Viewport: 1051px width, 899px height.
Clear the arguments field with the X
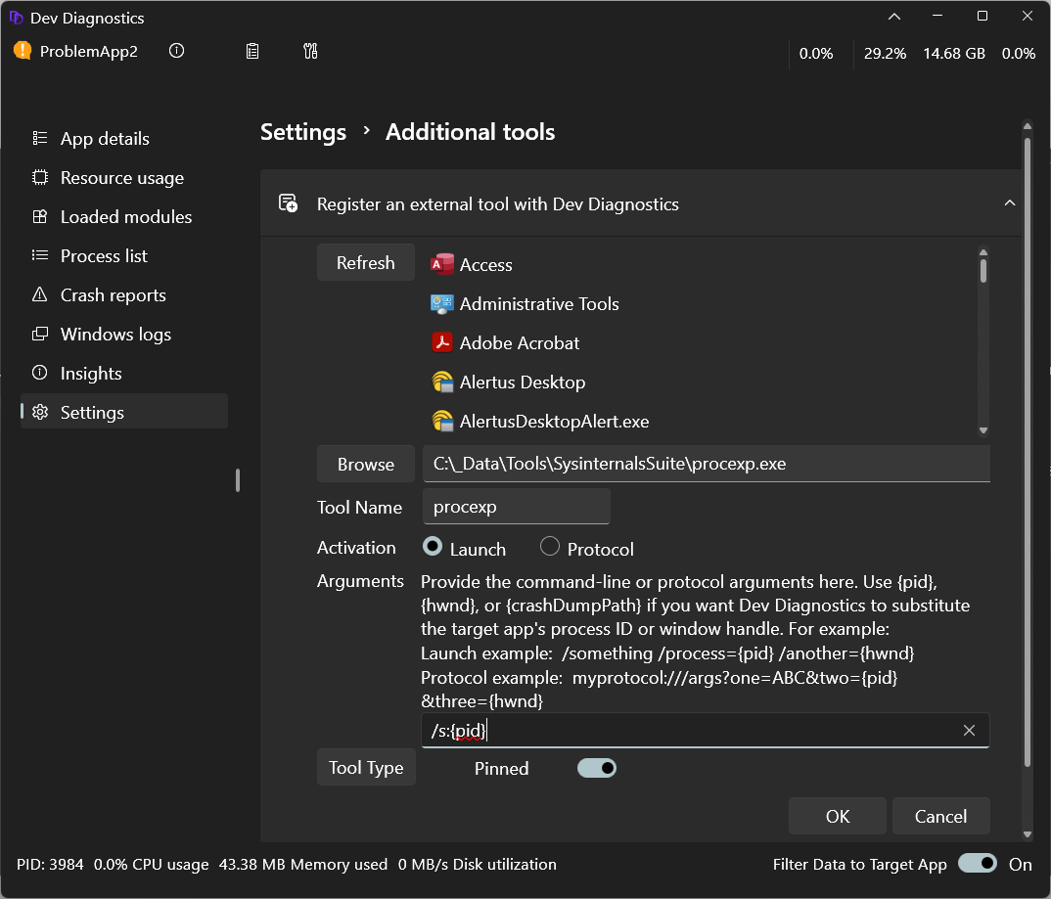point(969,730)
